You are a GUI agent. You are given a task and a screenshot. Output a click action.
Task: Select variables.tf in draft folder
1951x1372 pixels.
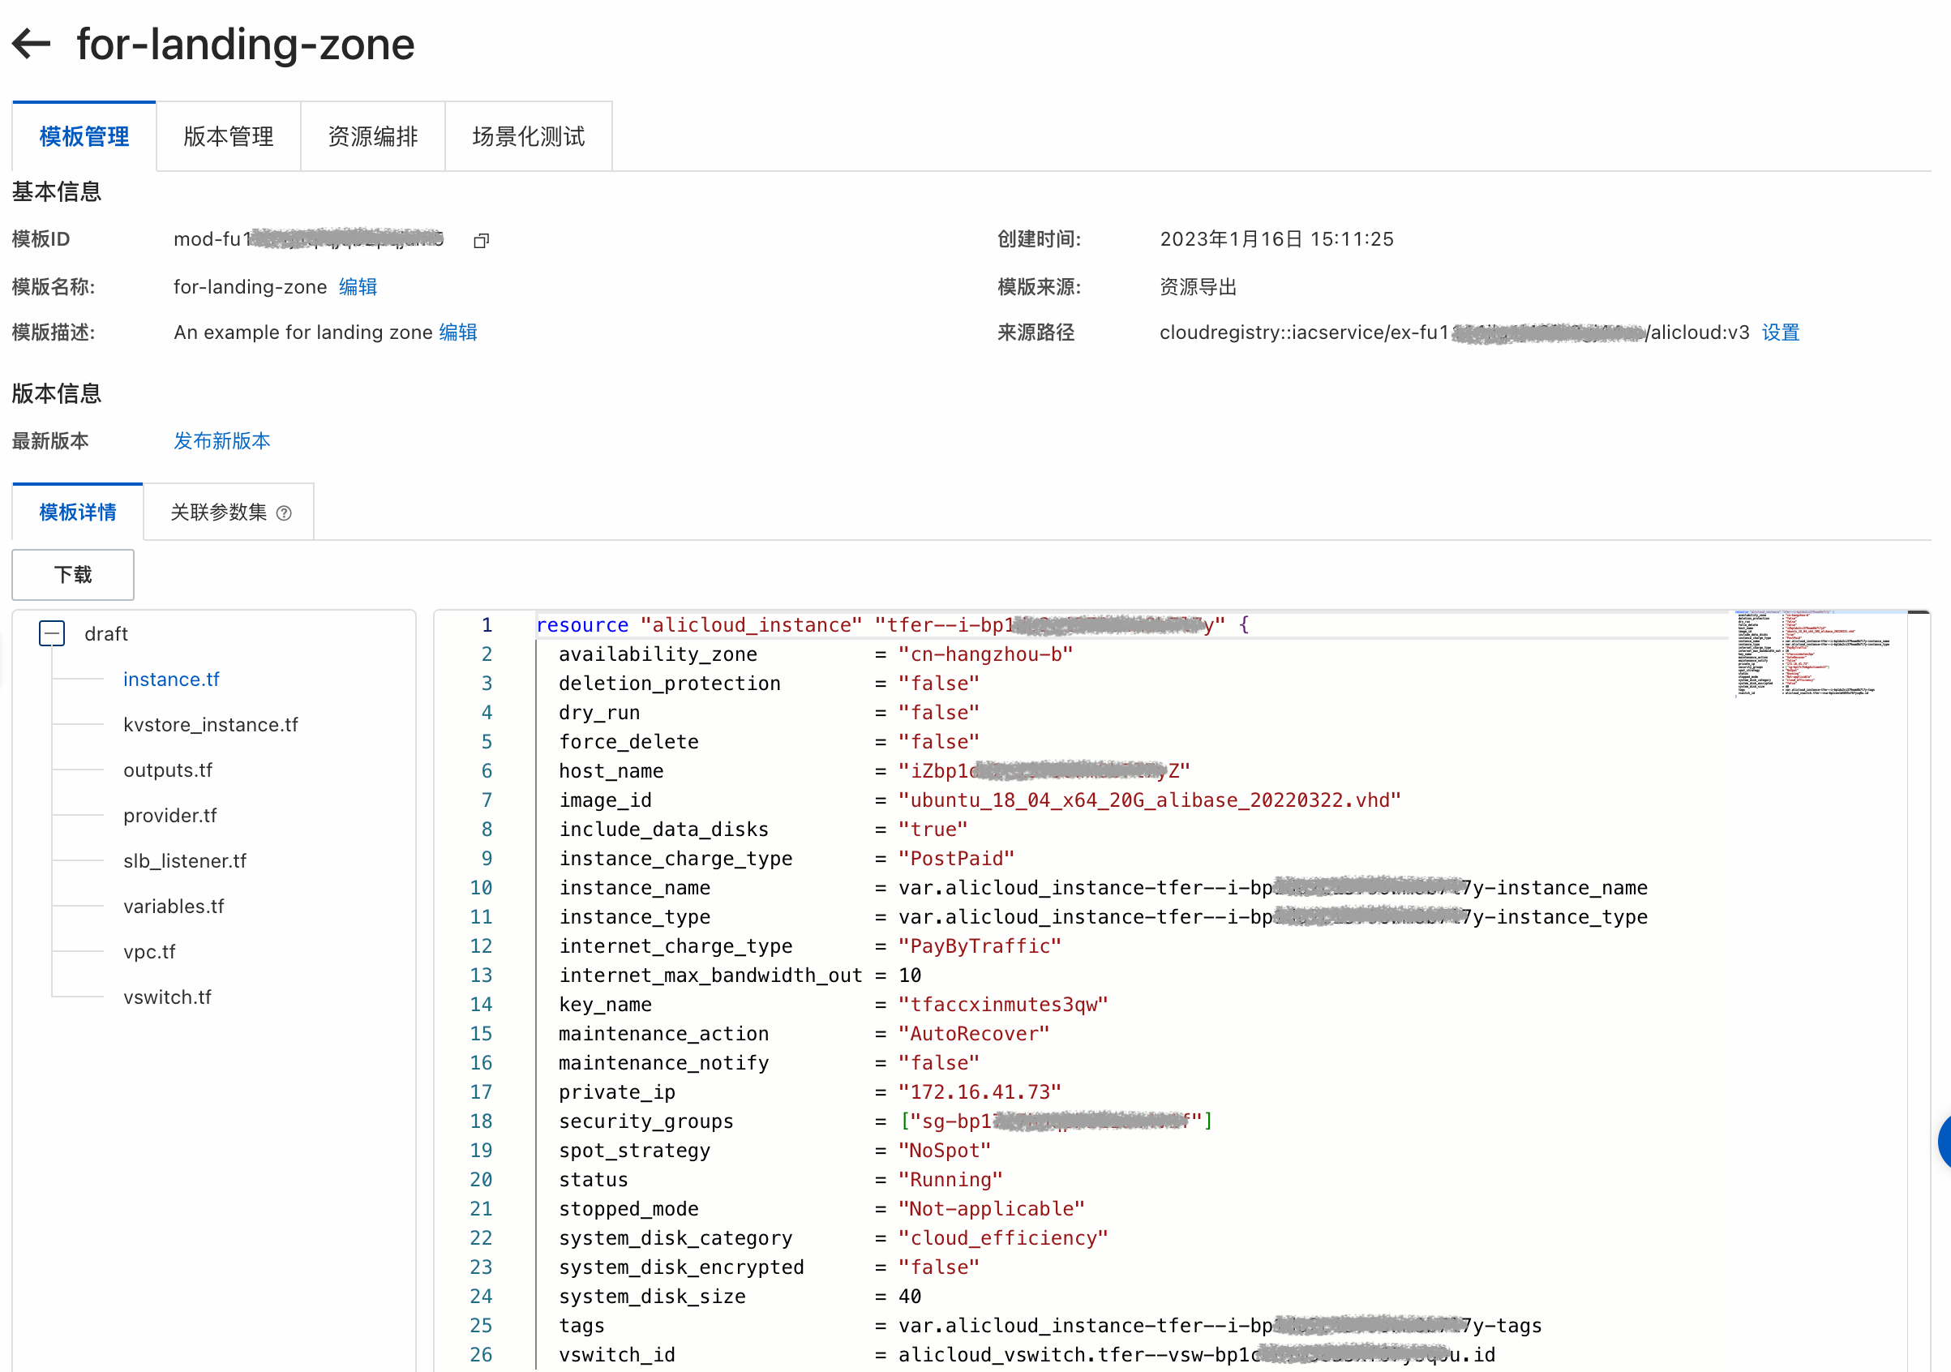(174, 907)
